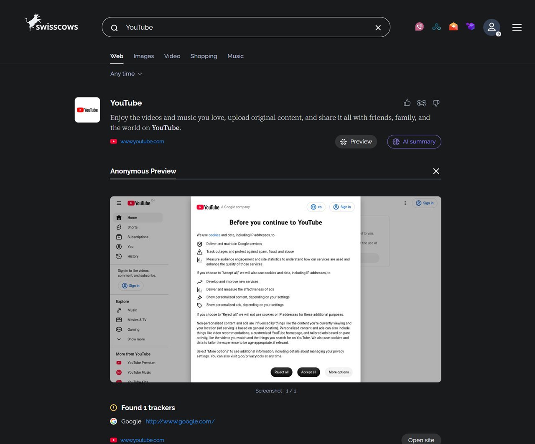This screenshot has height=444, width=535.
Task: Click the YouTube logo tile beside the result
Action: click(87, 110)
